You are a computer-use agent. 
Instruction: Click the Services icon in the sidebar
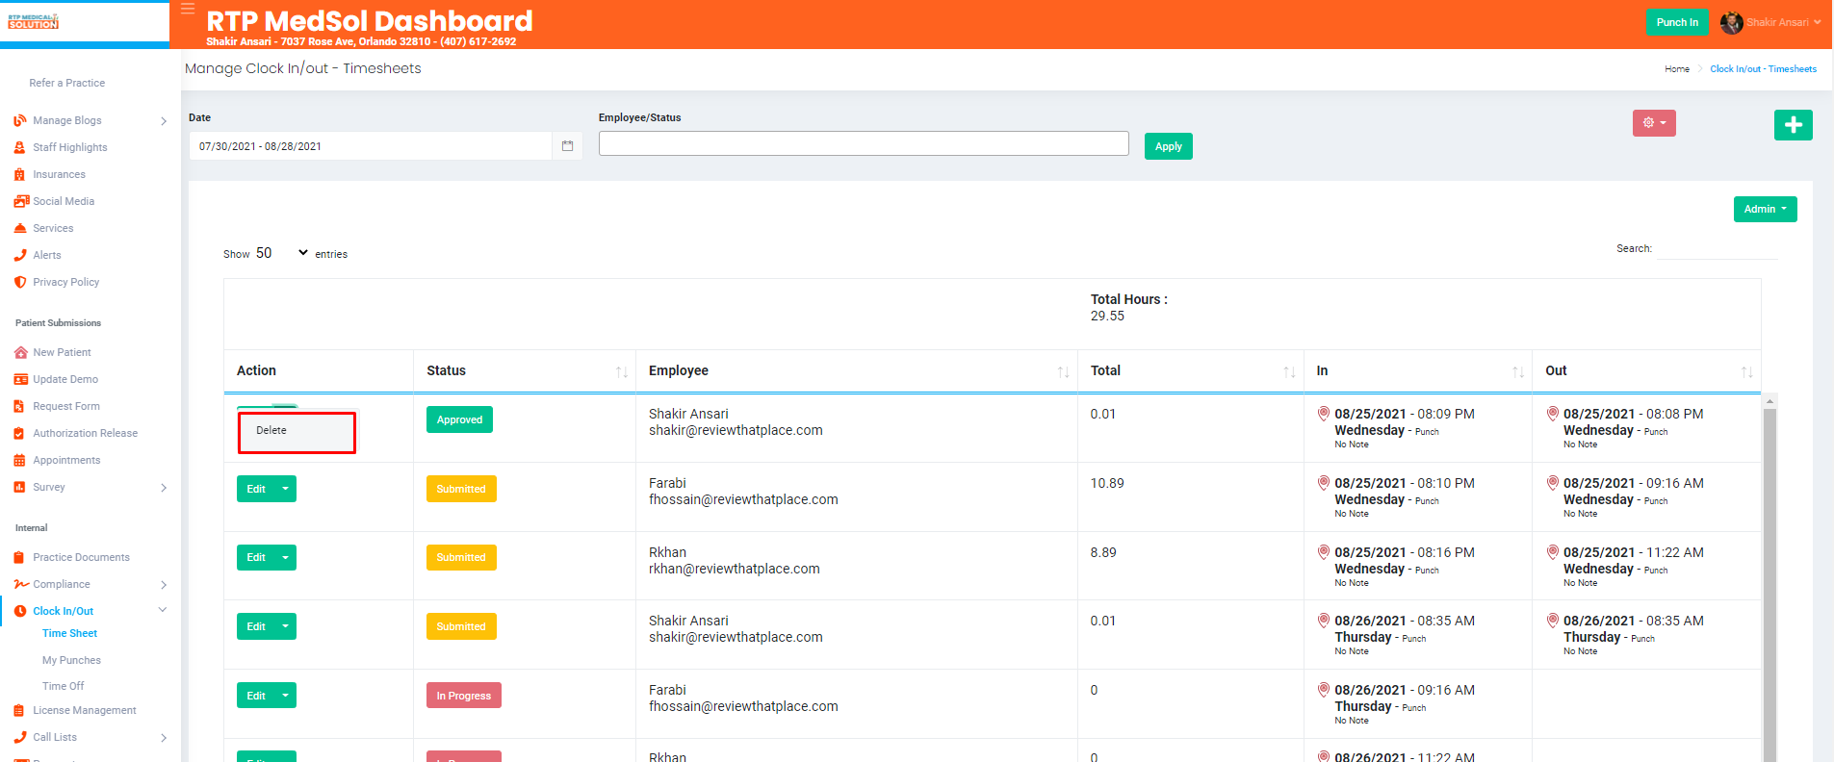pyautogui.click(x=20, y=228)
